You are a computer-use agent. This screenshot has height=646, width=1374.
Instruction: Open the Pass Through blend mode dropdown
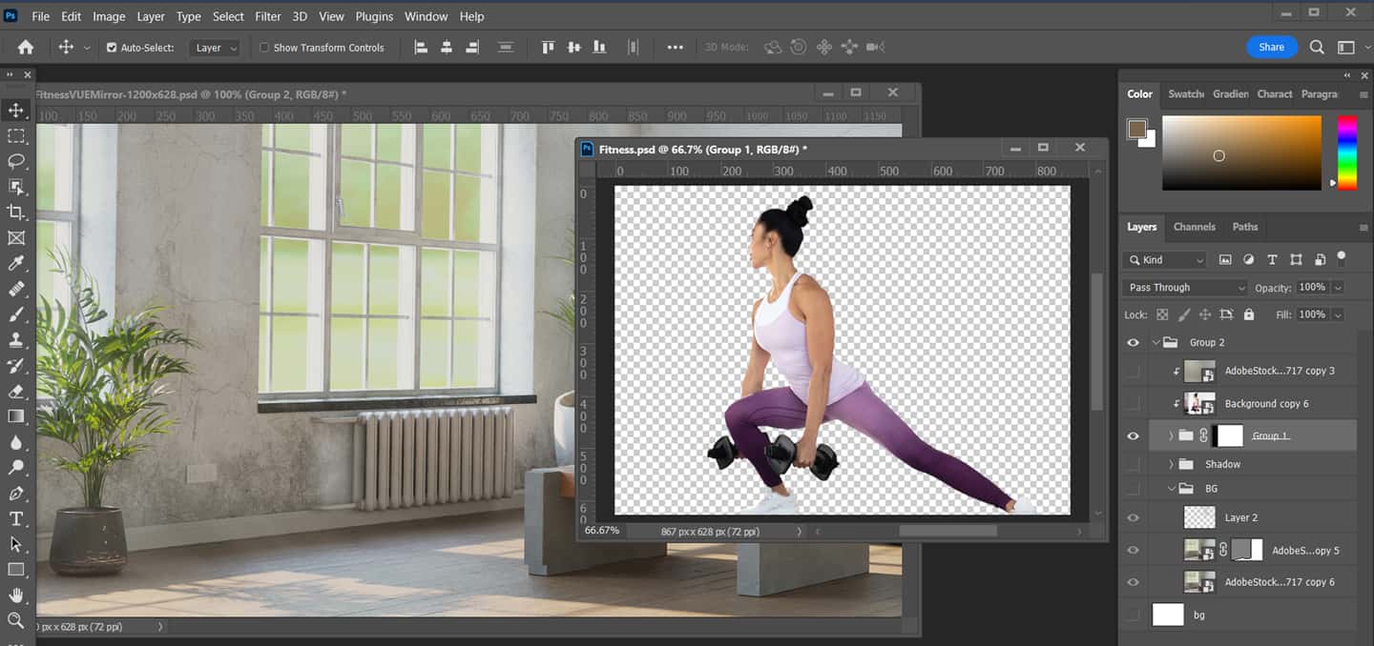click(1186, 288)
